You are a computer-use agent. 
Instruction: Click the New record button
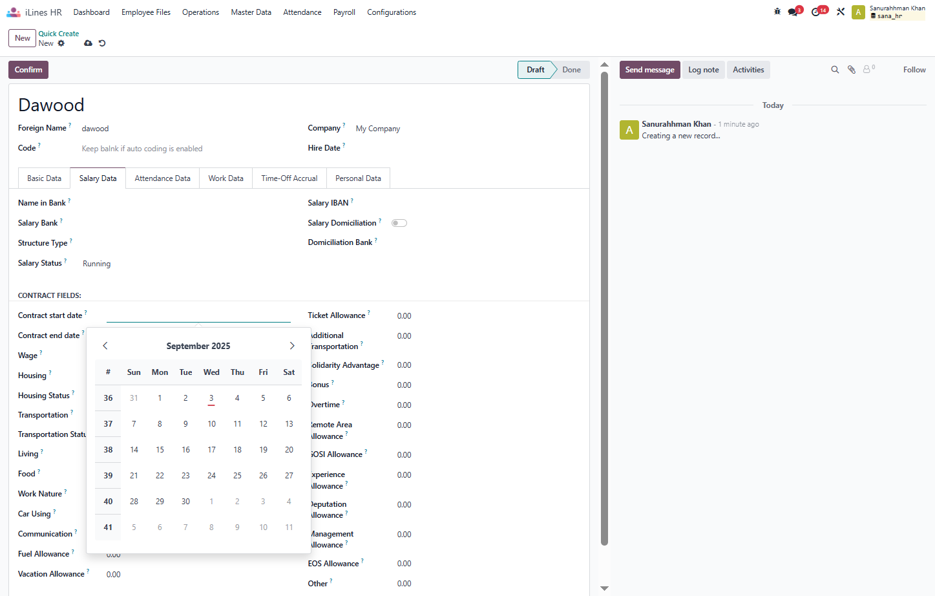click(23, 38)
